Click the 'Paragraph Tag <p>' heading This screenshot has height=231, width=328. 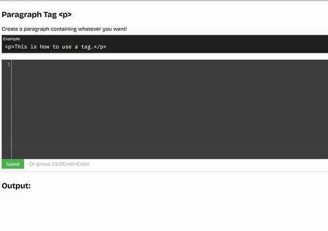(x=37, y=15)
